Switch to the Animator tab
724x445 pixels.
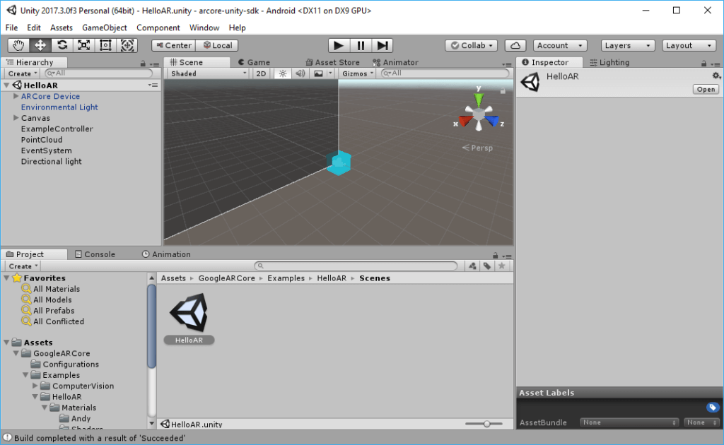(x=396, y=62)
